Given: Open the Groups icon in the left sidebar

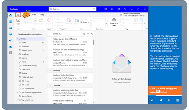Looking at the screenshot, I should [x=11, y=34].
